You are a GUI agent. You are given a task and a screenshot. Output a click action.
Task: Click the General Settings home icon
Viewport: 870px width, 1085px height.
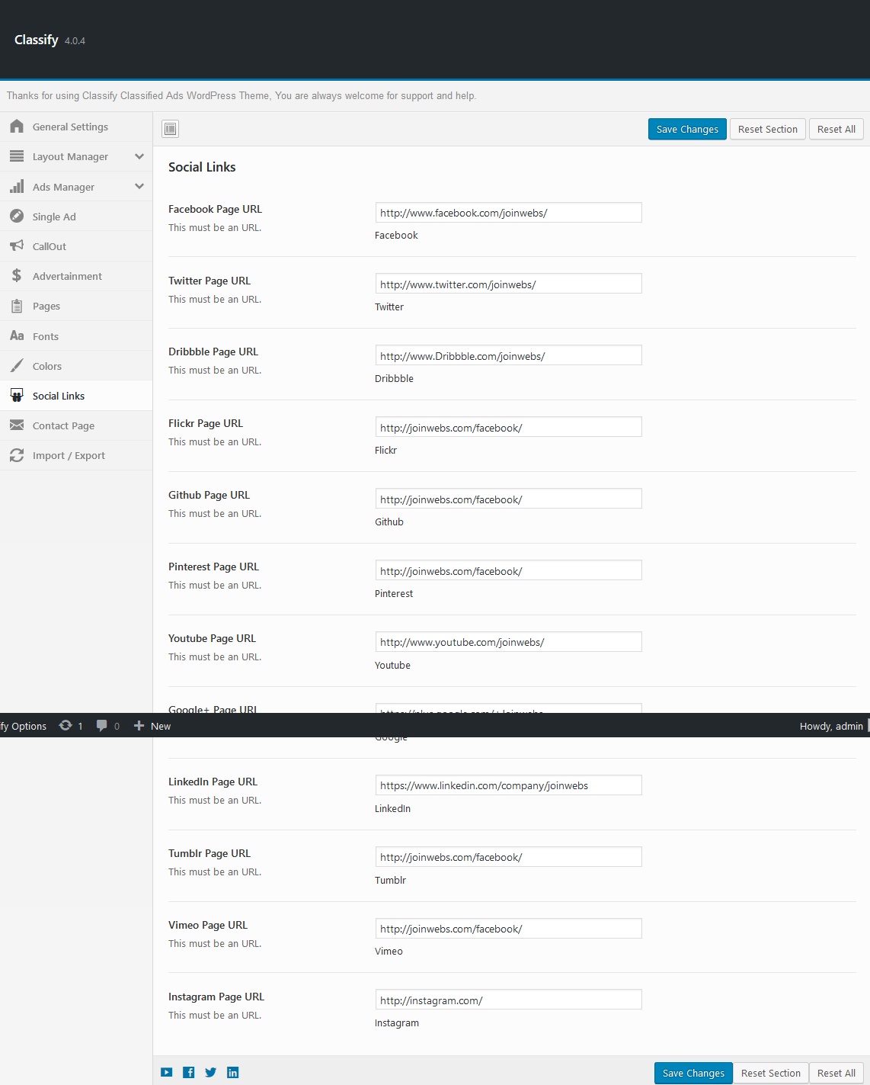pos(17,127)
